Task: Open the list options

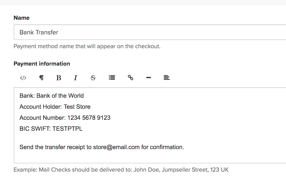Action: [x=112, y=78]
